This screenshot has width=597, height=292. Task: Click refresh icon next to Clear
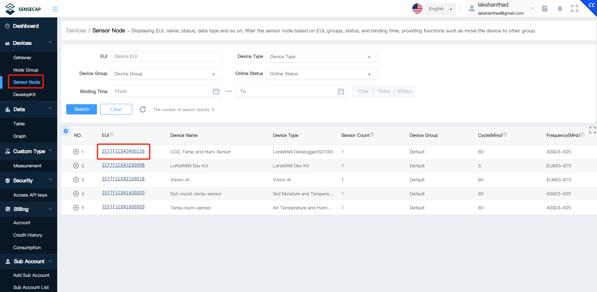click(x=143, y=109)
